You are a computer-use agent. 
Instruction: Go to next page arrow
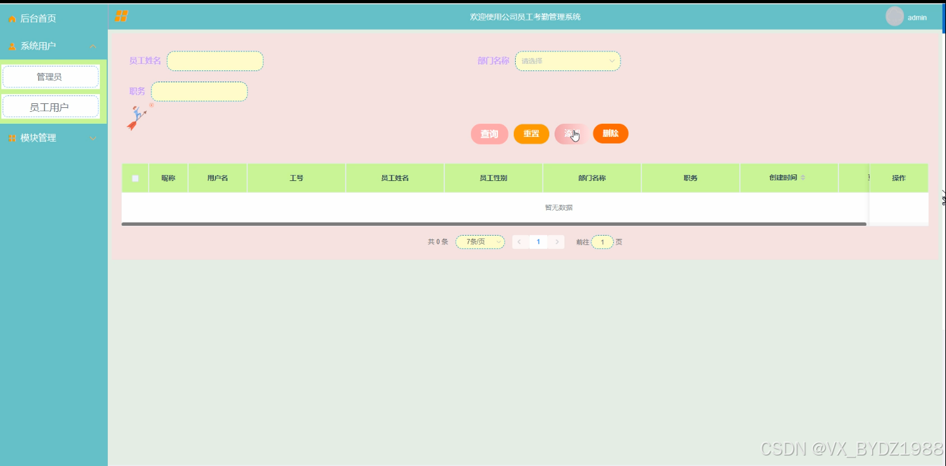click(x=557, y=242)
